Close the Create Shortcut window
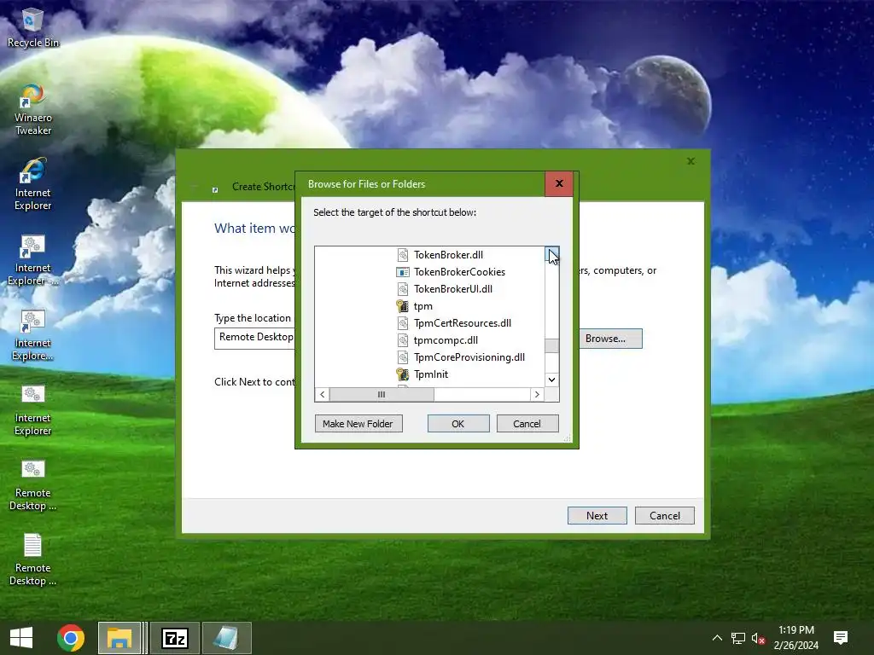The height and width of the screenshot is (655, 874). coord(690,161)
